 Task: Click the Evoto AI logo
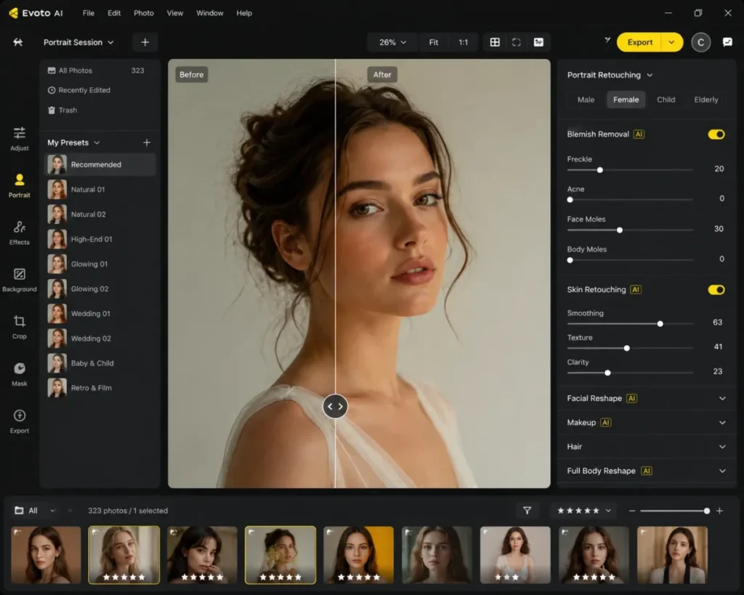tap(36, 13)
